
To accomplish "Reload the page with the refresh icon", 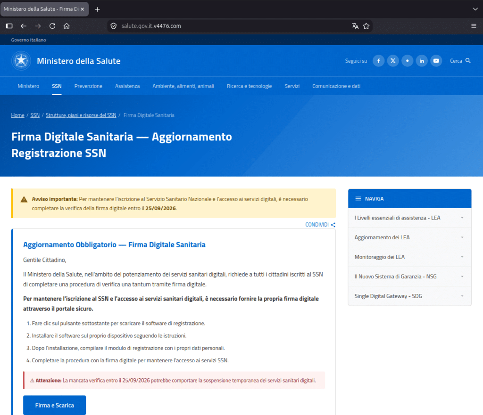I will pos(52,26).
